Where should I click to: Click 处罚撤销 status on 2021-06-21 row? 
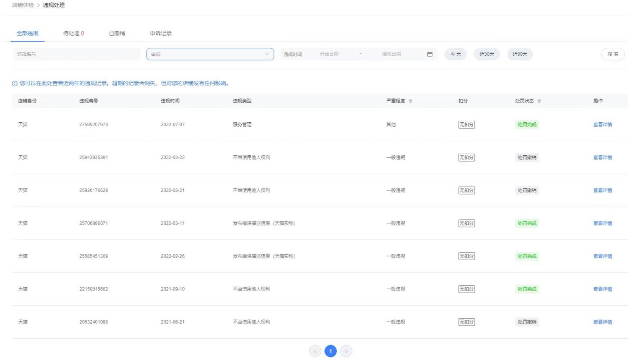coord(527,322)
